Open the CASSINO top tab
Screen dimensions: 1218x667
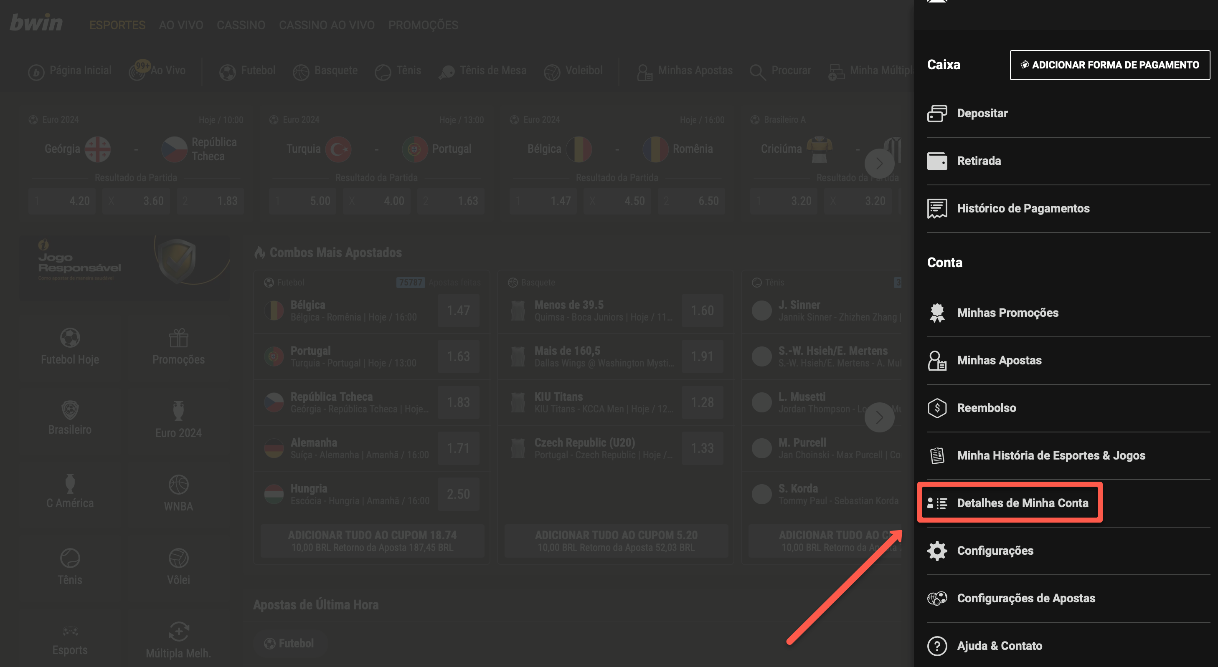click(241, 25)
